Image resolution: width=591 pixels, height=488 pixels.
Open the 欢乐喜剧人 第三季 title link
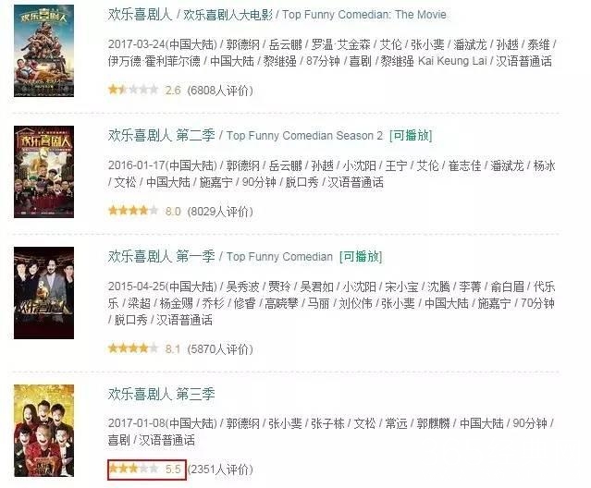pos(161,395)
